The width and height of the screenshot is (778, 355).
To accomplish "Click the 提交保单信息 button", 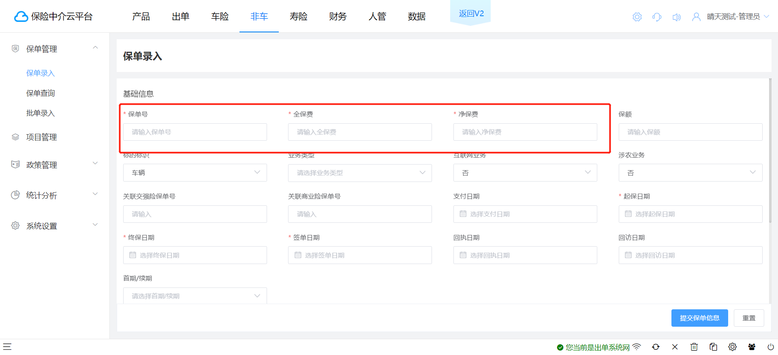I will pyautogui.click(x=700, y=318).
